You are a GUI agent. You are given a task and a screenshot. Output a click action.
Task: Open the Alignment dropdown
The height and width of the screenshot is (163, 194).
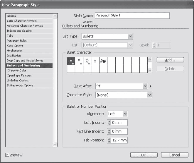click(125, 114)
